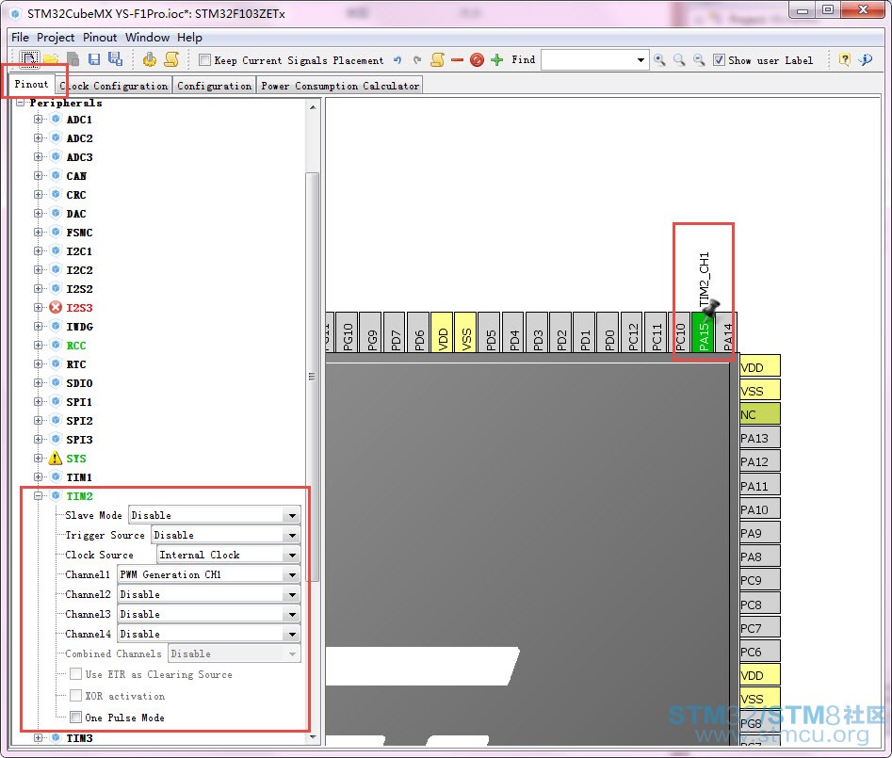
Task: Enable One Pulse Mode checkbox
Action: pyautogui.click(x=75, y=718)
